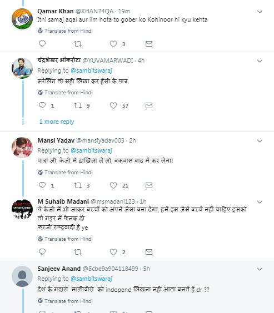Retweet the @YUVAMARWADI tweet

[x=78, y=105]
